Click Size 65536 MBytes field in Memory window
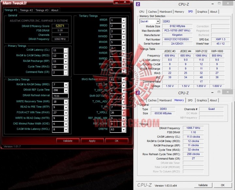 pos(163,113)
